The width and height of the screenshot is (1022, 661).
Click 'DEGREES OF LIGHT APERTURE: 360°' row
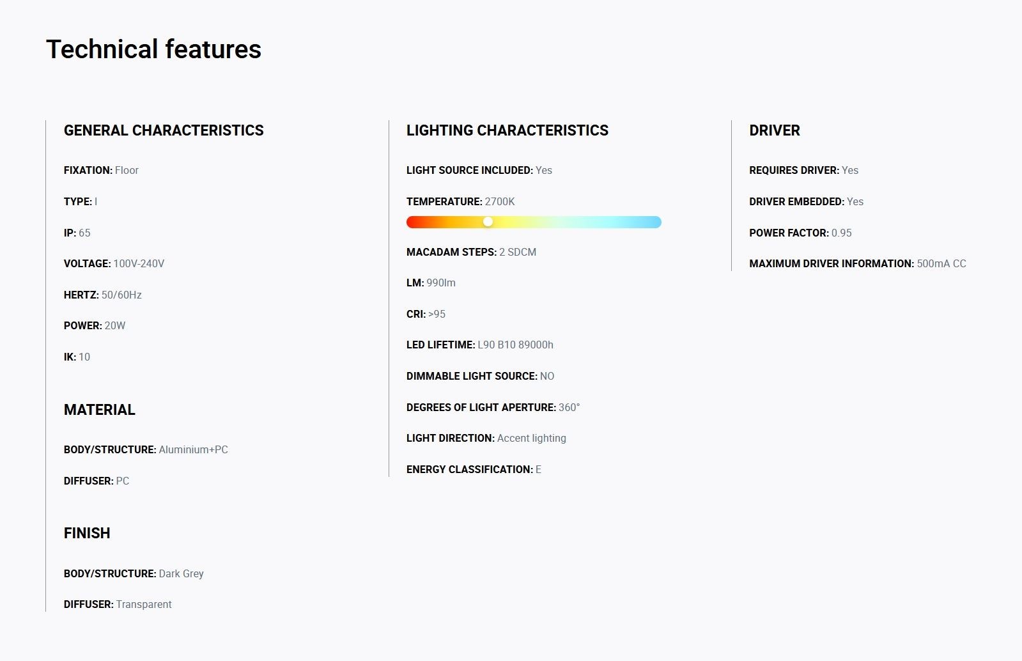[x=493, y=407]
